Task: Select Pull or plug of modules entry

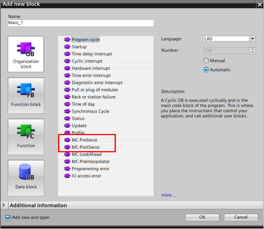Action: pos(106,90)
